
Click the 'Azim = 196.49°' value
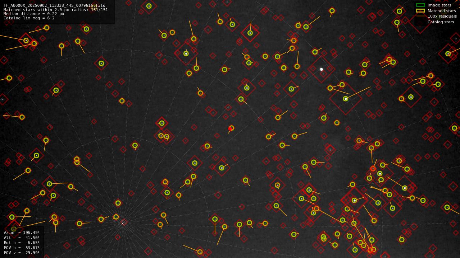(x=22, y=233)
